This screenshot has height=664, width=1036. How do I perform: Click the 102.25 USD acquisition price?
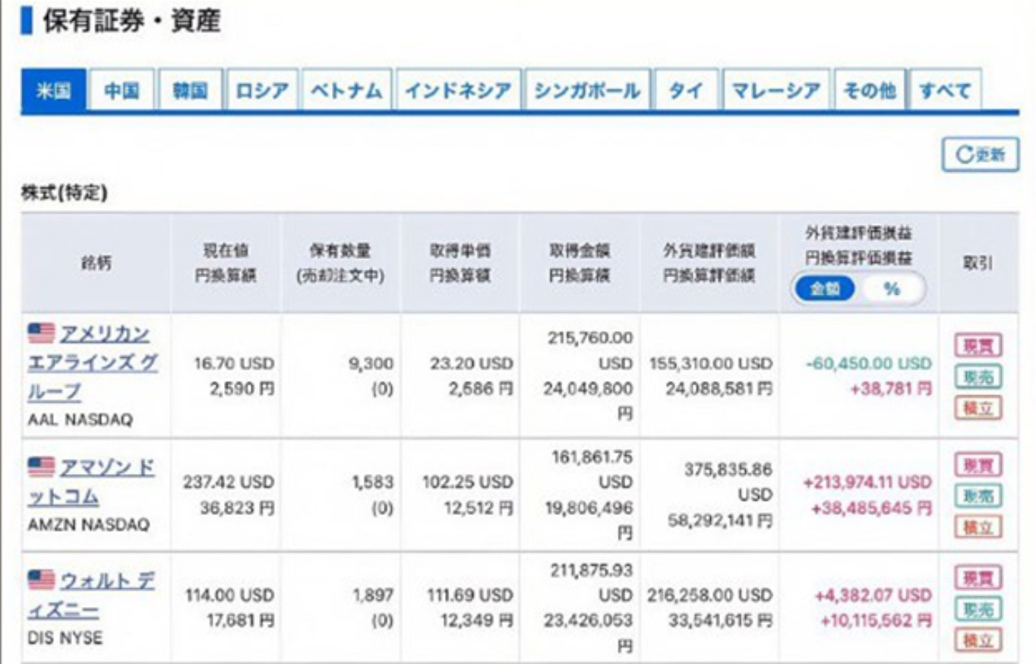[468, 482]
